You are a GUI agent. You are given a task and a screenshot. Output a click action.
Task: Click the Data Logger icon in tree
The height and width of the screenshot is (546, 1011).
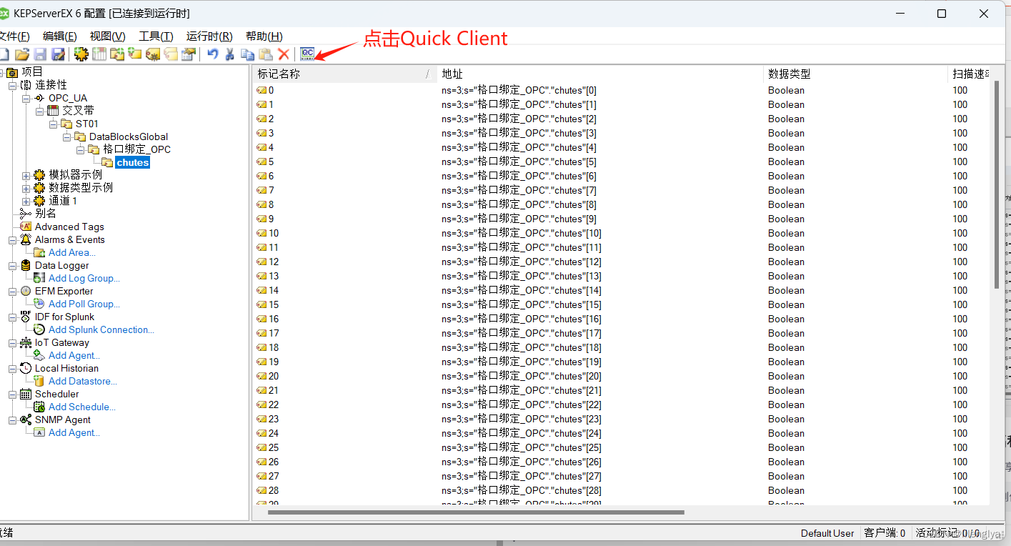26,265
